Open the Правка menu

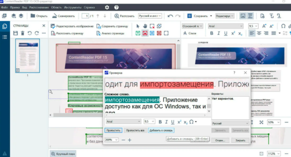[x=15, y=7]
